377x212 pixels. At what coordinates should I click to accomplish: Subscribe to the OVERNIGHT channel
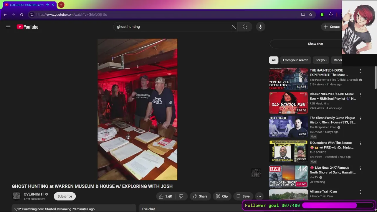65,196
